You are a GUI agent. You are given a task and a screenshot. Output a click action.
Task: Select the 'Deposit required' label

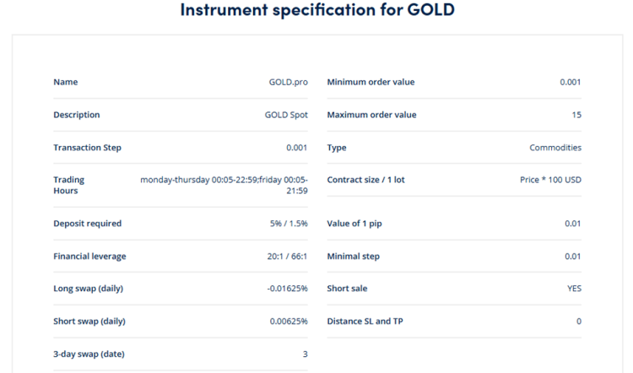[x=87, y=224]
